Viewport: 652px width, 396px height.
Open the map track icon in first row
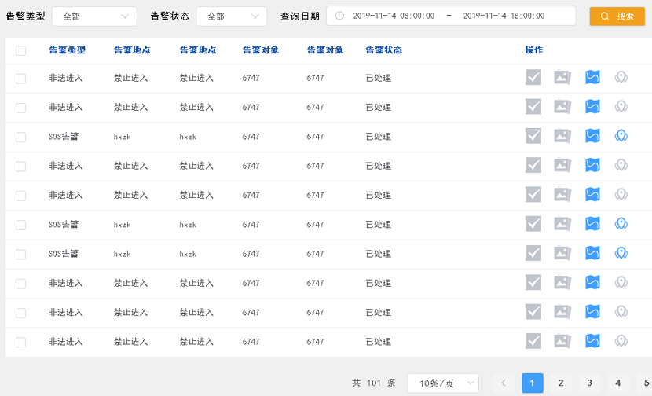(x=592, y=77)
